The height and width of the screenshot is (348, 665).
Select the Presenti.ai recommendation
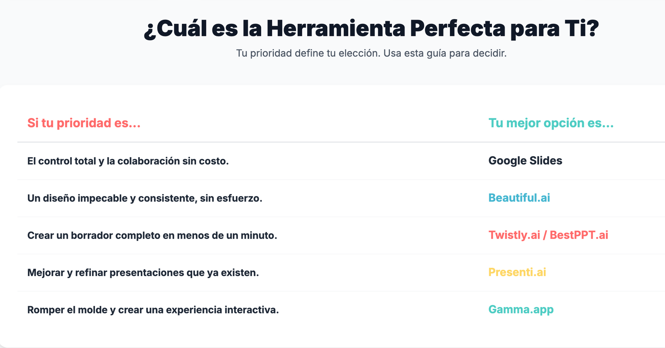(517, 272)
